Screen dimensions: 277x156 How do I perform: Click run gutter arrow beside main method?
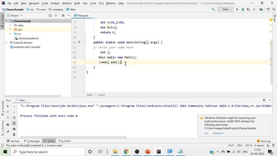[79, 42]
